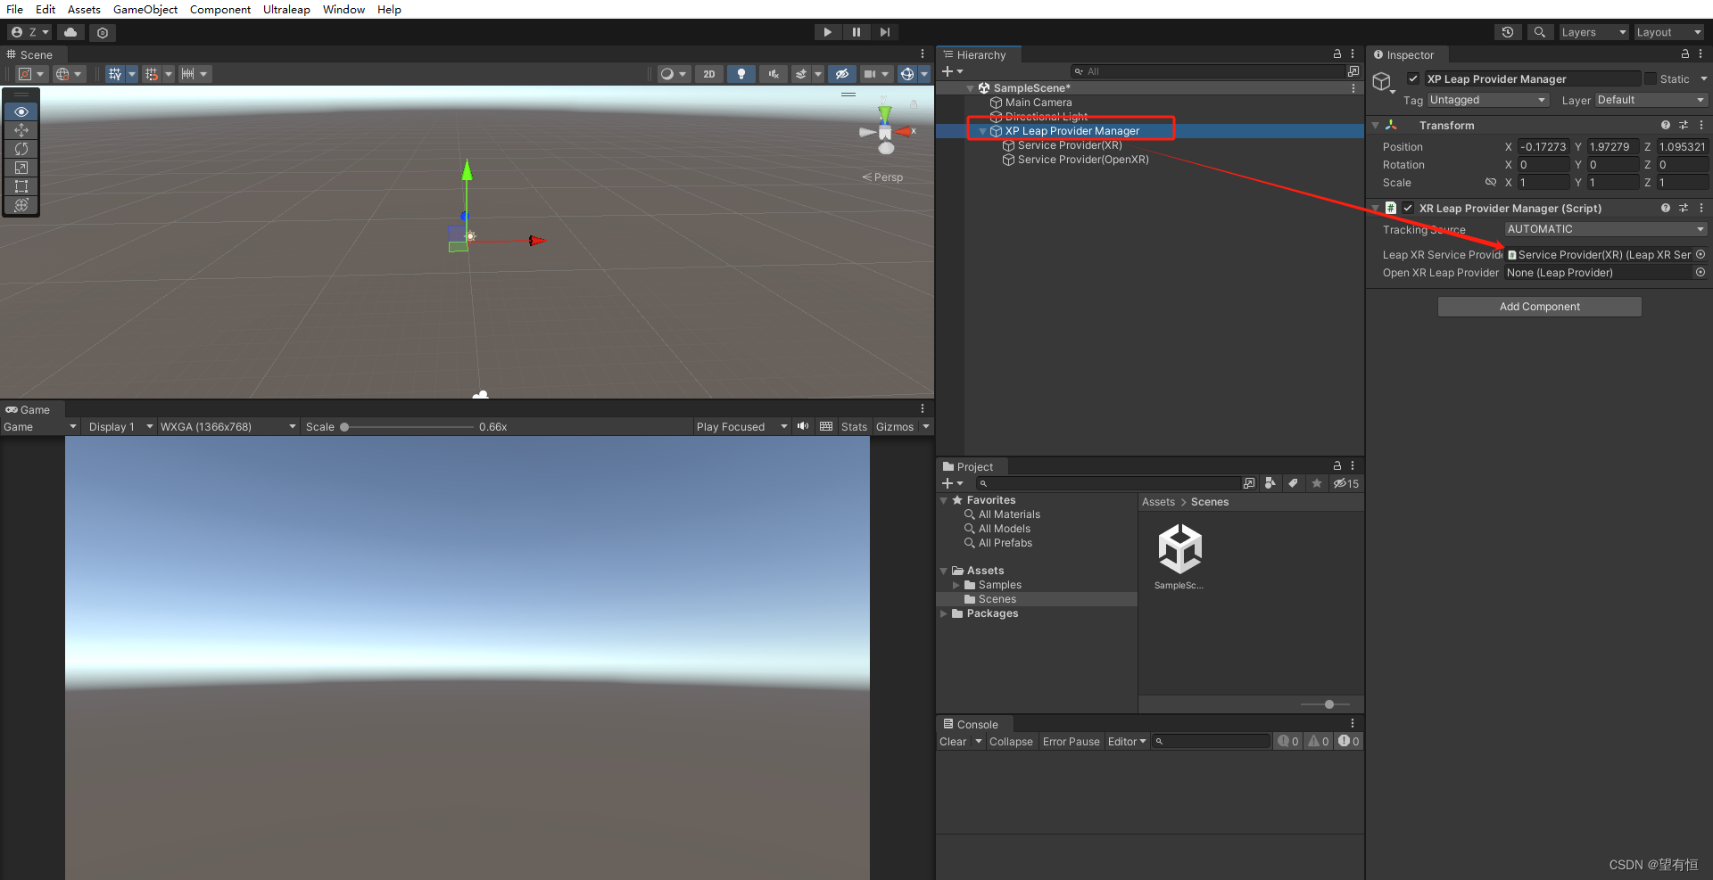The width and height of the screenshot is (1713, 880).
Task: Click the Play button
Action: coord(827,32)
